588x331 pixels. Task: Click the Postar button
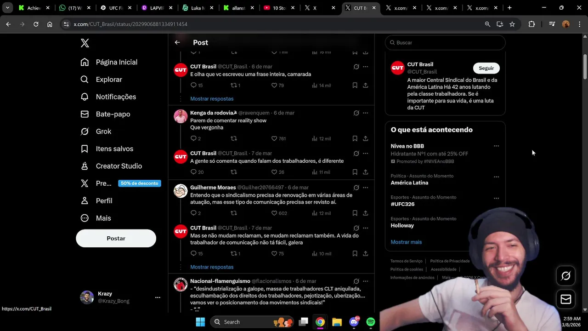tap(116, 239)
